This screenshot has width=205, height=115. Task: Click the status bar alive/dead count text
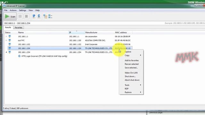coord(16,108)
